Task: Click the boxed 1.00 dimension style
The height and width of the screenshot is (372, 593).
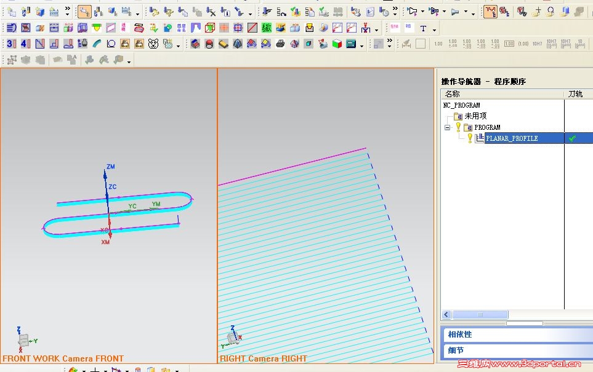Action: click(509, 44)
